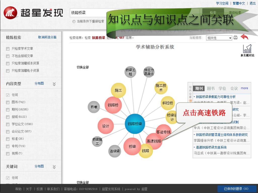258x193 pixels.
Task: Switch language via 繁體中文 link
Action: coord(239,3)
